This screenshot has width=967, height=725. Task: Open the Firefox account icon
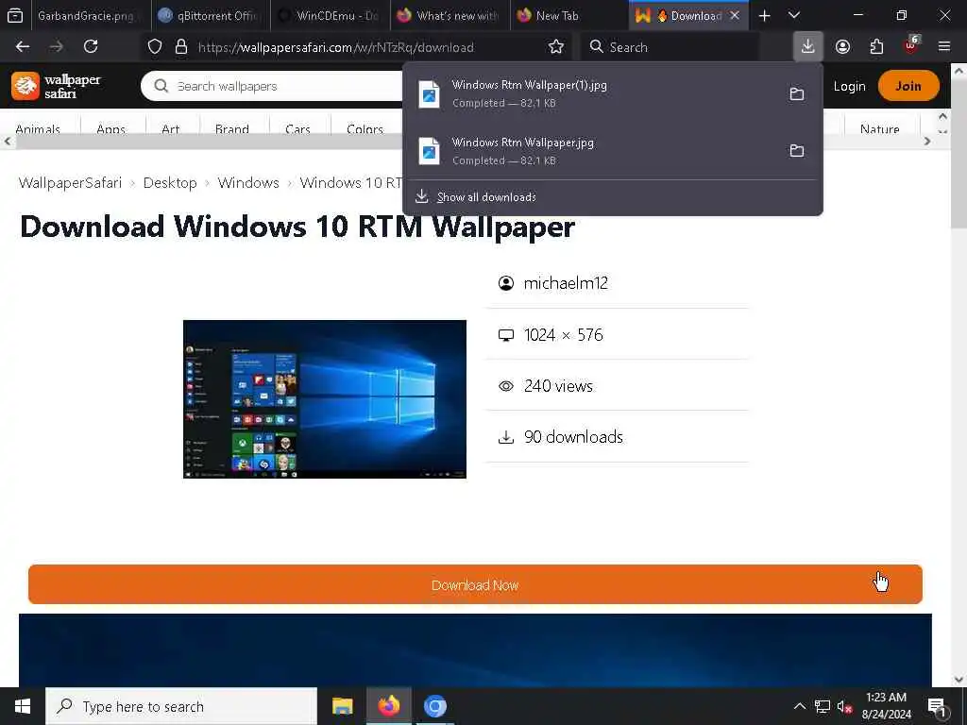click(842, 47)
